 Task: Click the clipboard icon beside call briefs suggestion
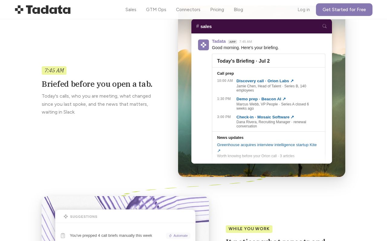[63, 236]
